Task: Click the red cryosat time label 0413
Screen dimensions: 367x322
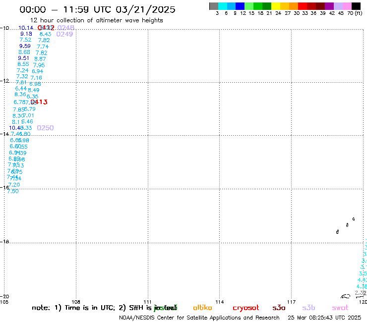Action: (39, 102)
